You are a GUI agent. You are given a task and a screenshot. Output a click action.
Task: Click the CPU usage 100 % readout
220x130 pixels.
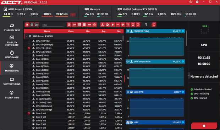click(47, 14)
